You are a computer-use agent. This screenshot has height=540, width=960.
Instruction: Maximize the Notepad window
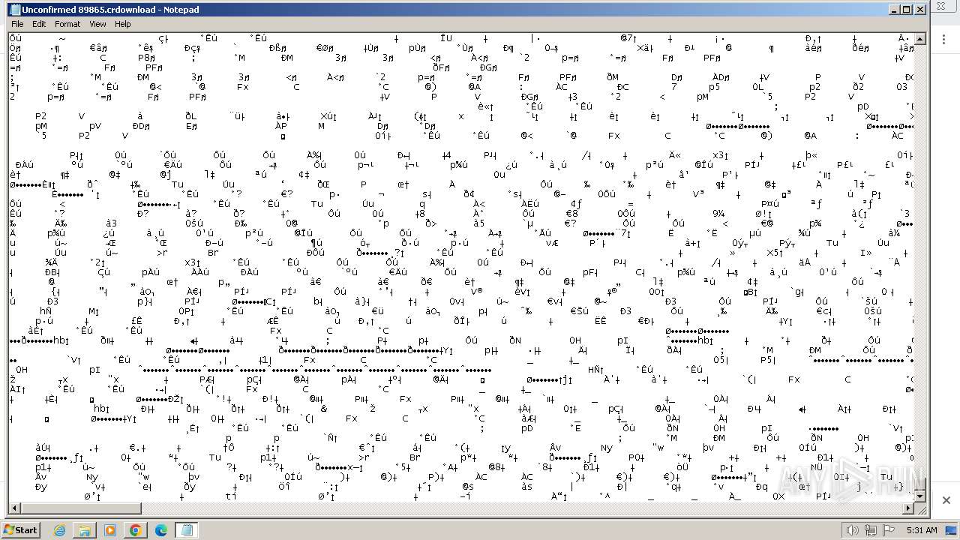point(906,10)
